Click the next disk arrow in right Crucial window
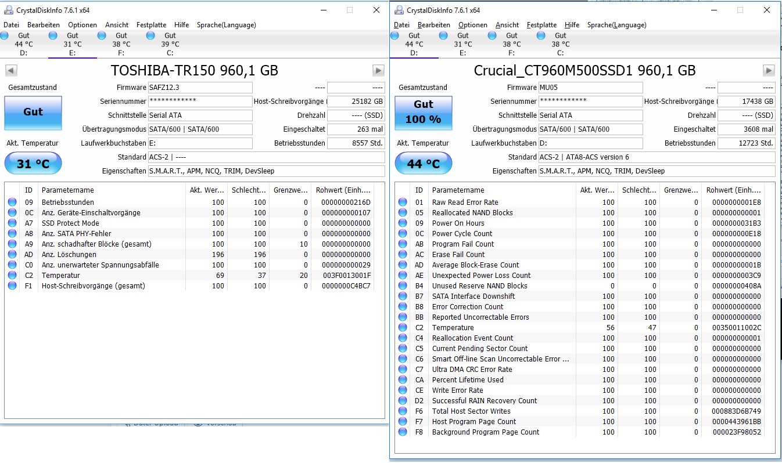The image size is (782, 463). [769, 71]
